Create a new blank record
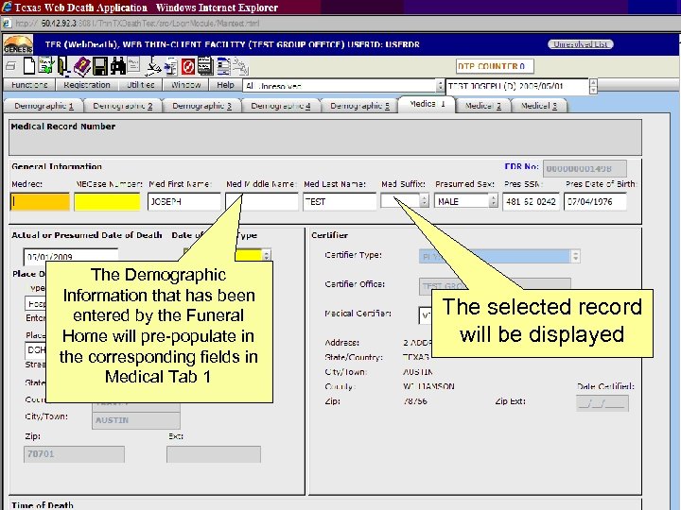This screenshot has width=681, height=510. (x=28, y=66)
